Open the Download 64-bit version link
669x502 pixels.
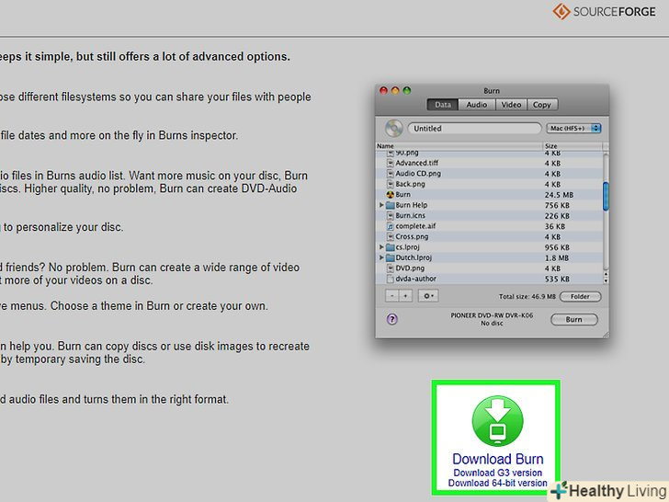click(497, 484)
